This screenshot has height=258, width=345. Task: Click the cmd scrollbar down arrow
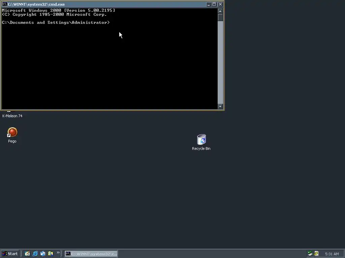pos(220,106)
